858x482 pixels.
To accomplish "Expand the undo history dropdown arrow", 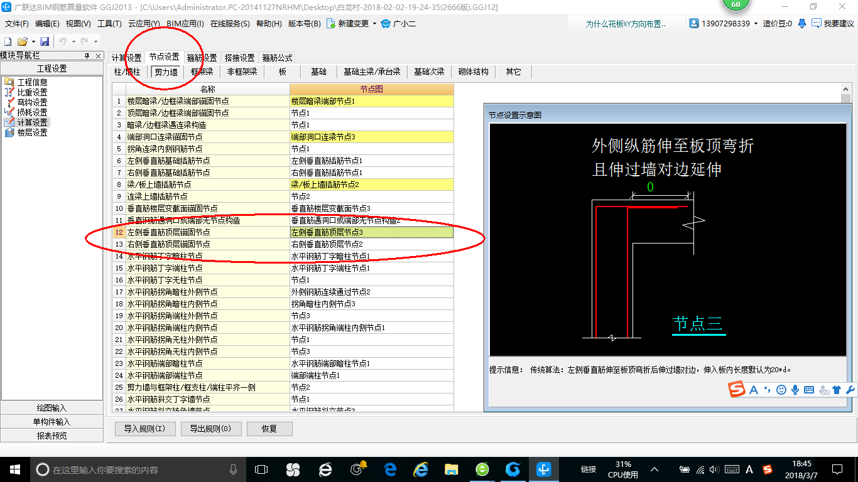I will 72,41.
